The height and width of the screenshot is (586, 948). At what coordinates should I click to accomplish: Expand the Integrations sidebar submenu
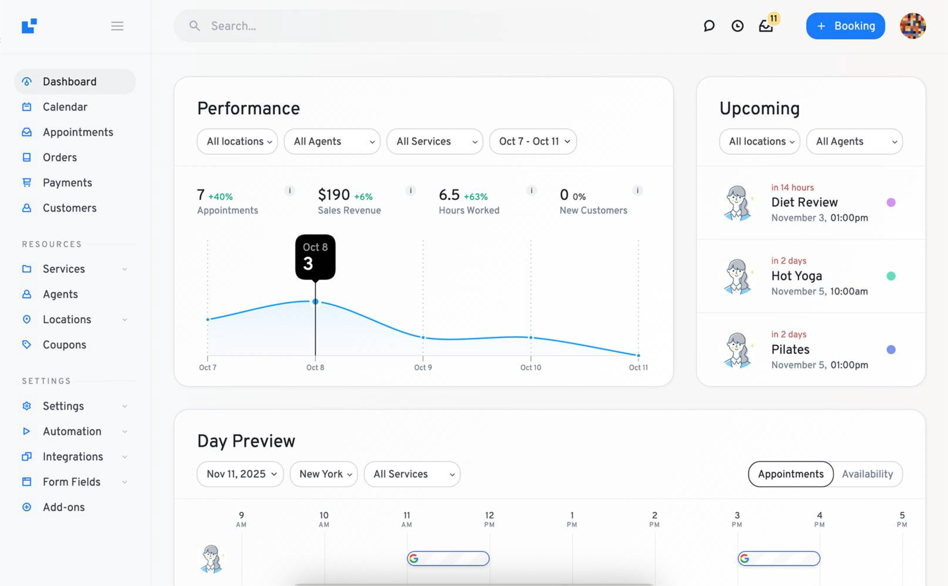(124, 456)
